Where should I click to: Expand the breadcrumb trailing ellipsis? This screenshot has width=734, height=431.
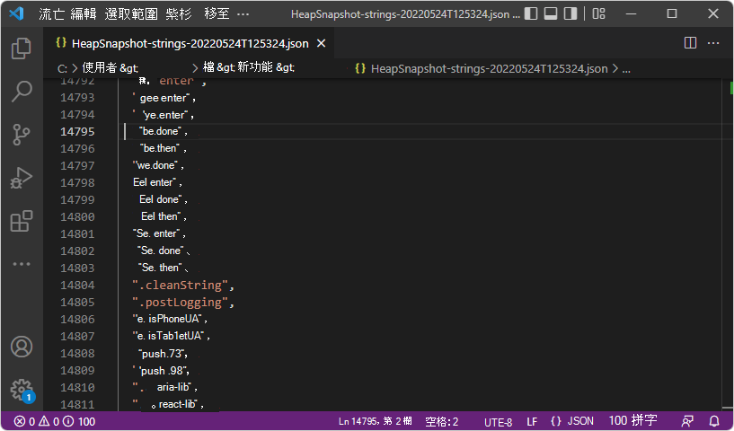coord(626,69)
